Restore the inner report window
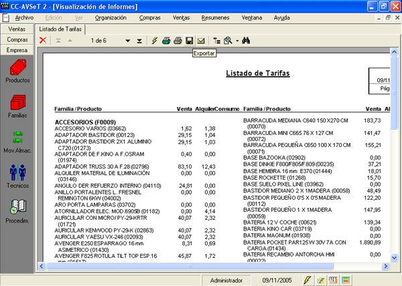Screen dimensions: 402x286 coord(388,17)
